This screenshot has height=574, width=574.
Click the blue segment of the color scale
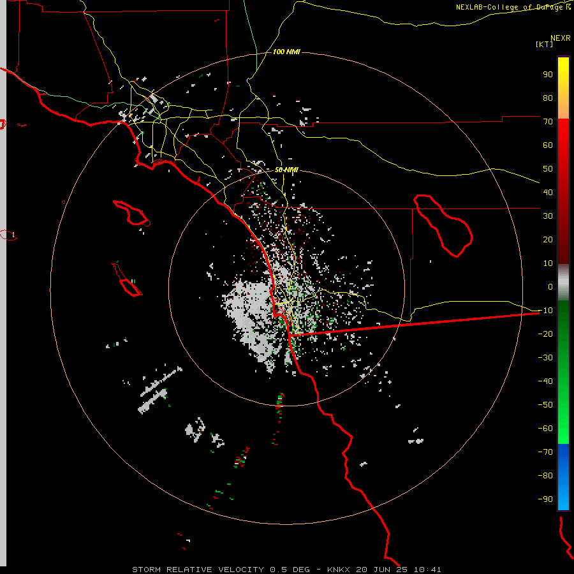(x=563, y=476)
